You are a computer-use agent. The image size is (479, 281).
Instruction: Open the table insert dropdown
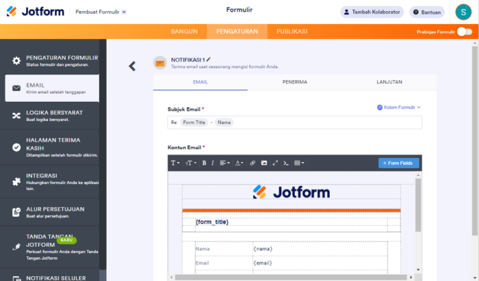click(299, 163)
